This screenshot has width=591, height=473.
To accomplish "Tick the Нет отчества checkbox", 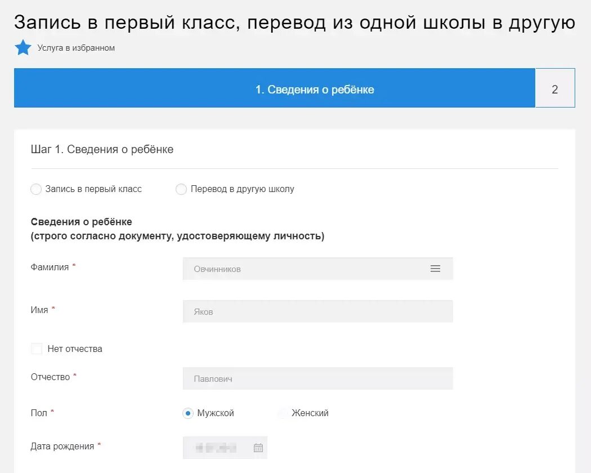I will pos(37,349).
